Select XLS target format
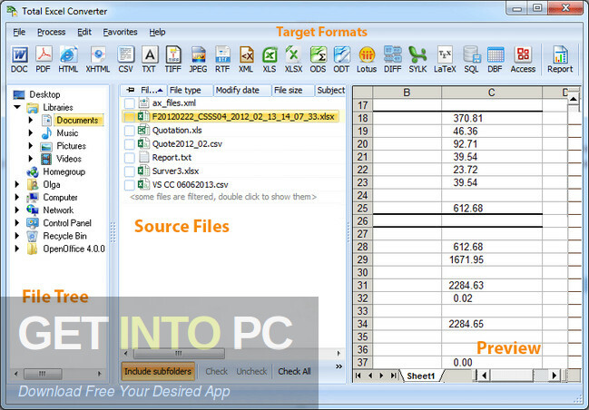The width and height of the screenshot is (589, 410). click(x=270, y=59)
